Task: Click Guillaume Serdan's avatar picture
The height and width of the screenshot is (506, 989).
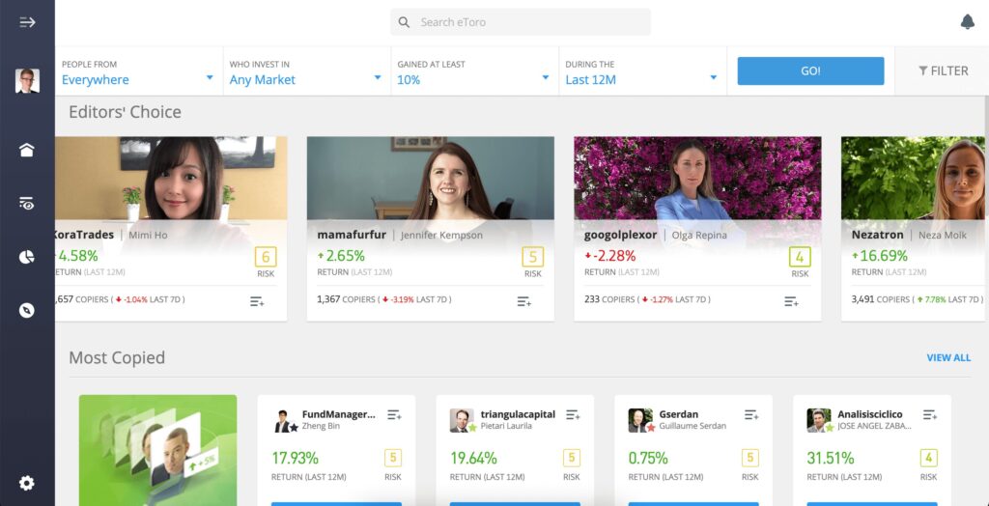Action: pos(640,420)
